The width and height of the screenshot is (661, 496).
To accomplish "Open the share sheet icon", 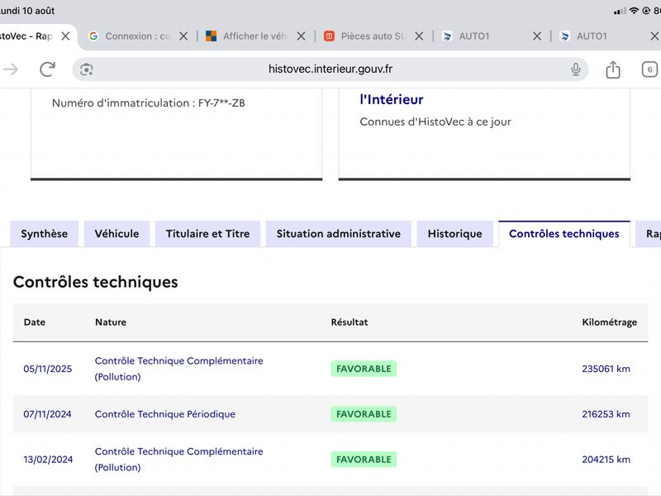I will coord(613,69).
